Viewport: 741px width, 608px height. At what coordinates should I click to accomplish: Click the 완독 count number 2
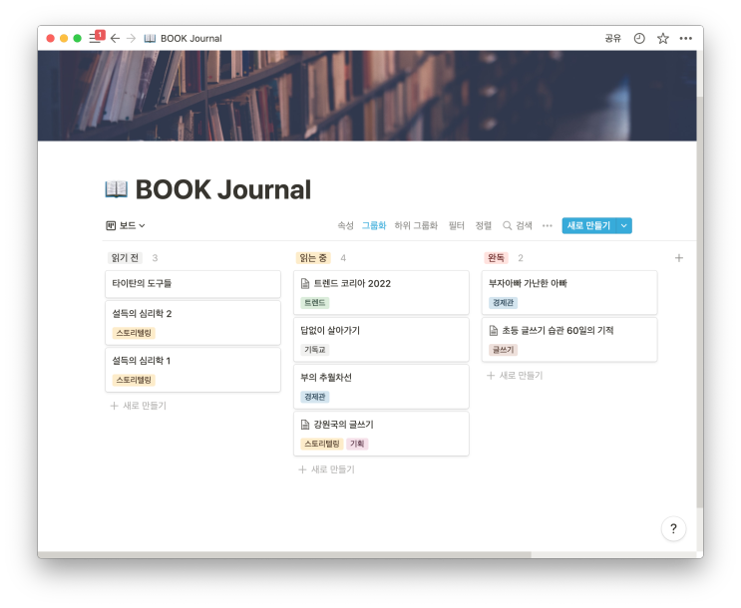point(521,258)
